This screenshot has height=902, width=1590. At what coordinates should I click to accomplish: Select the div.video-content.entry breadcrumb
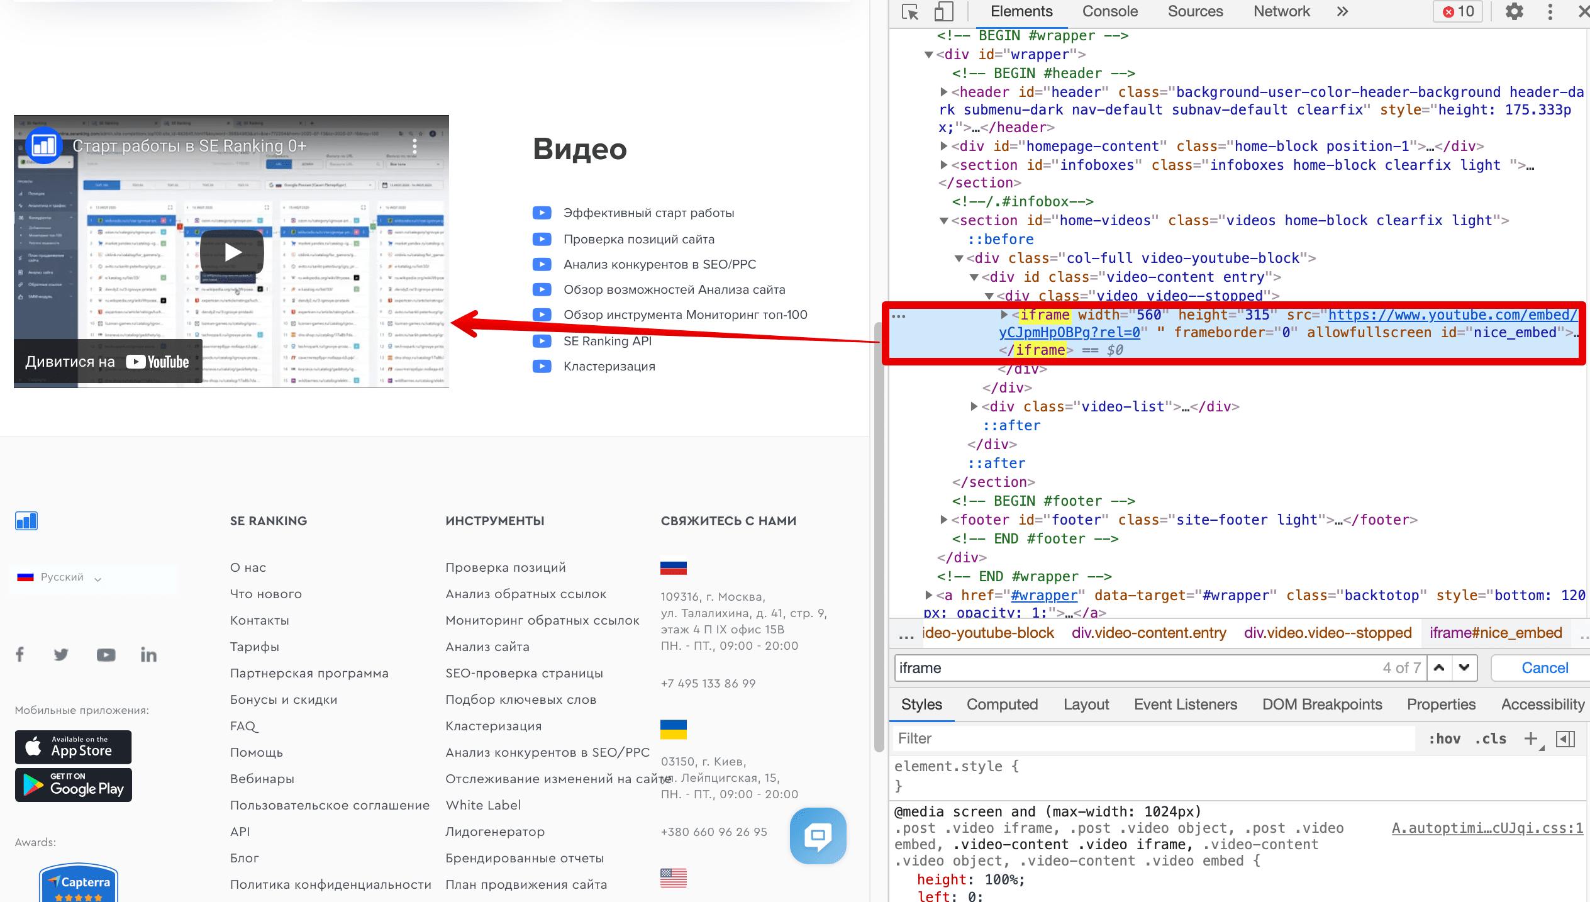tap(1148, 633)
